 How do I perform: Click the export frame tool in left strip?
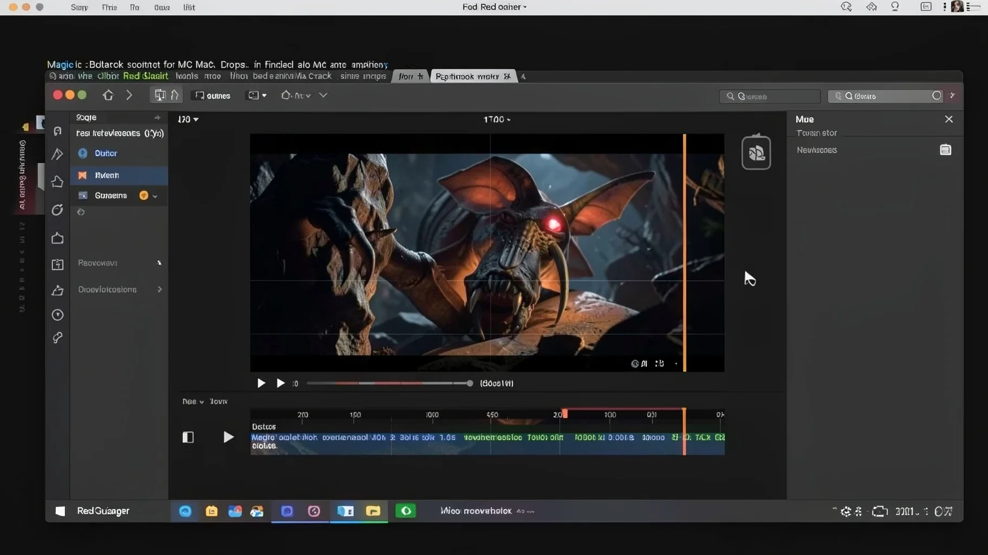pyautogui.click(x=57, y=264)
